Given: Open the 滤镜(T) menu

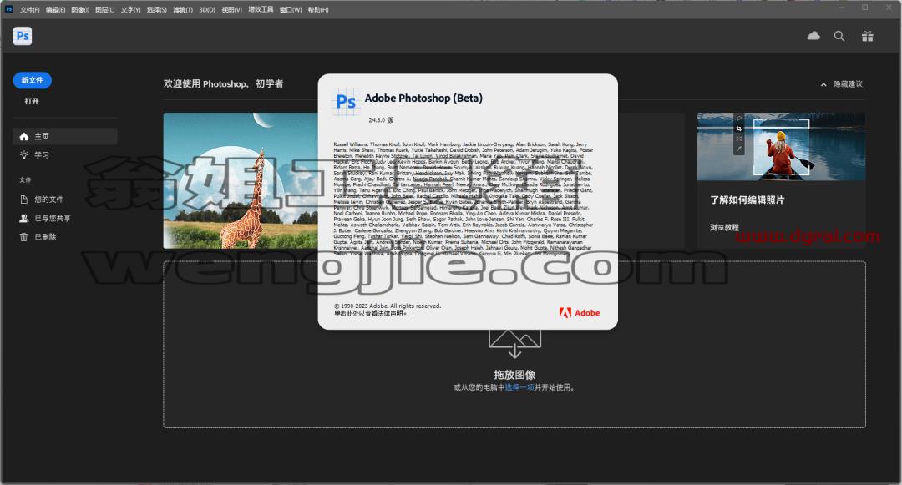Looking at the screenshot, I should [183, 10].
